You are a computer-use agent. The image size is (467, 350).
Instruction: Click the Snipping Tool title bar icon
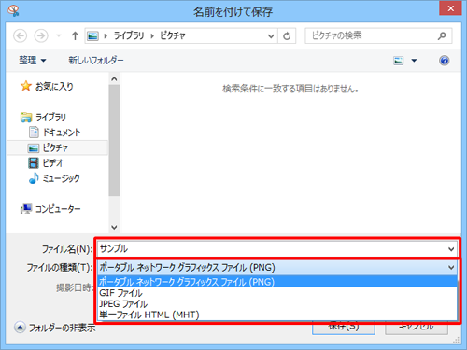coord(13,11)
